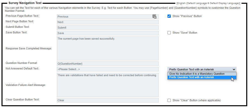Edit the Question Number Format field
249x108 pixels.
pyautogui.click(x=108, y=64)
